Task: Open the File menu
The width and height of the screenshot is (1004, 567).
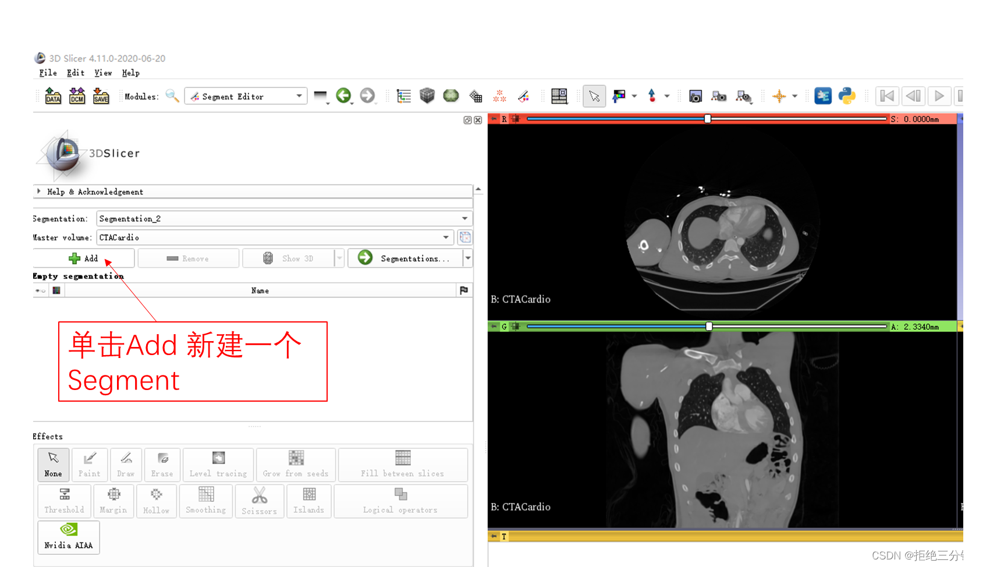Action: (48, 73)
